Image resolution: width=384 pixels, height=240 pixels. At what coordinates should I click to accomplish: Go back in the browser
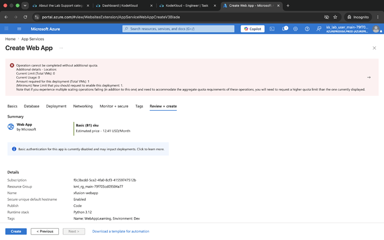pyautogui.click(x=6, y=17)
